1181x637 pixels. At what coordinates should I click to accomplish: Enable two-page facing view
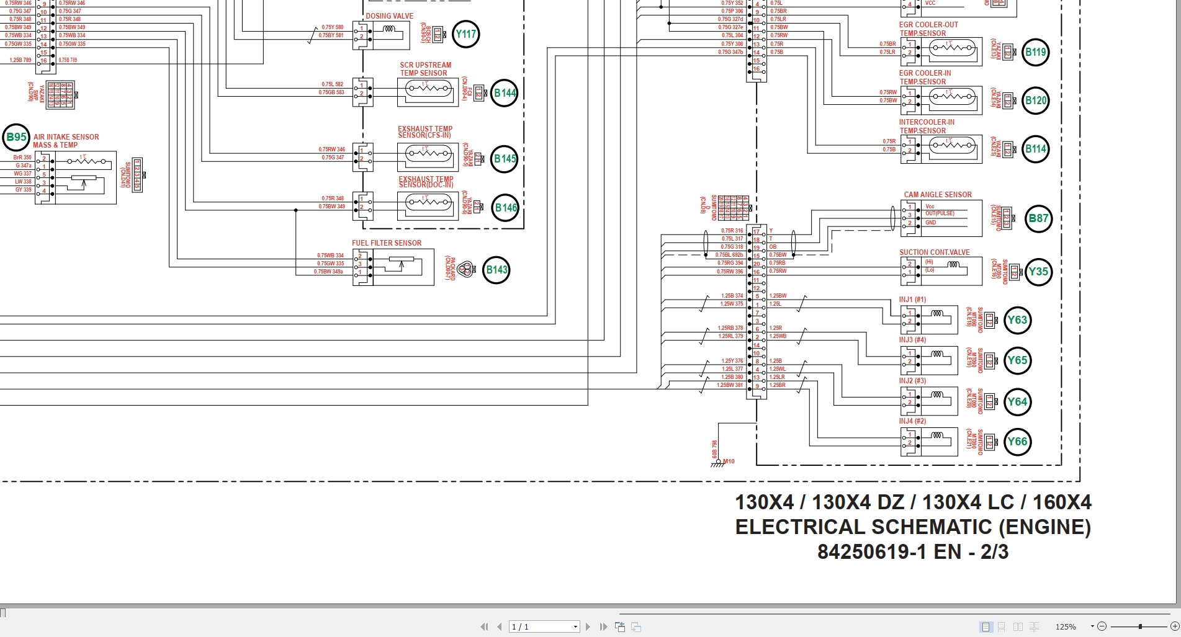tap(1018, 626)
